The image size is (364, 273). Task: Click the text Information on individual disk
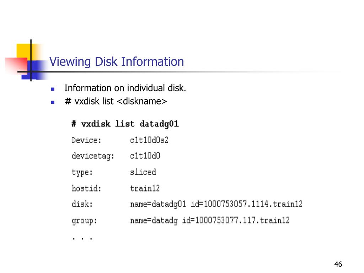coord(125,88)
